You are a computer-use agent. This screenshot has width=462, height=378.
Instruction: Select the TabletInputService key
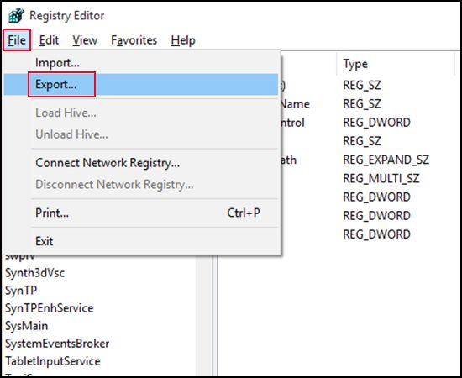53,361
